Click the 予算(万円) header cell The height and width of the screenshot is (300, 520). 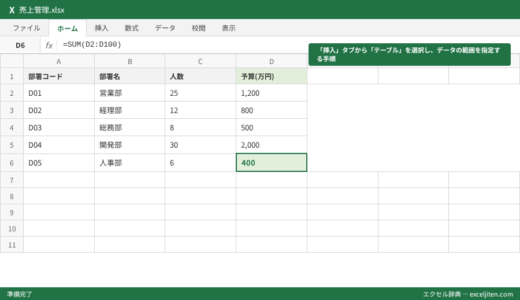pyautogui.click(x=272, y=76)
